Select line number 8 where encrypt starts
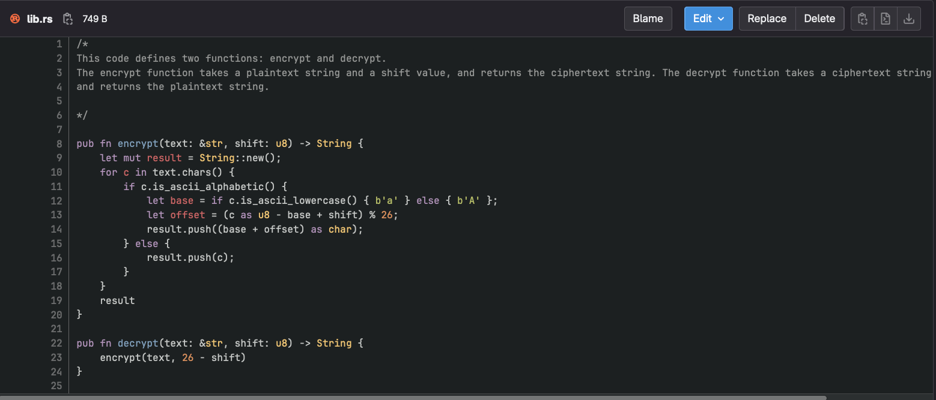Image resolution: width=936 pixels, height=400 pixels. point(58,143)
